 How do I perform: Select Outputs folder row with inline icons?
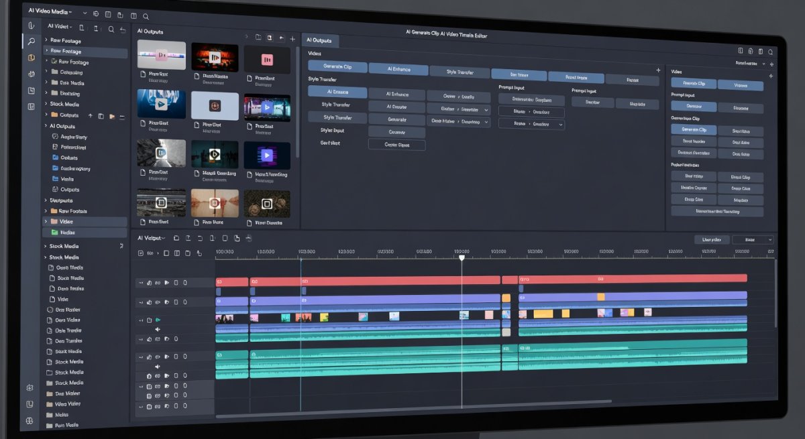click(x=85, y=115)
